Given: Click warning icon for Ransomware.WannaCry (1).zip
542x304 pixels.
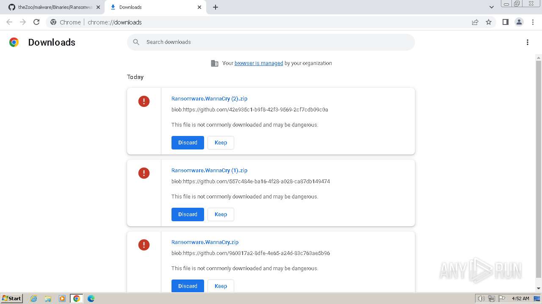Looking at the screenshot, I should pos(144,173).
